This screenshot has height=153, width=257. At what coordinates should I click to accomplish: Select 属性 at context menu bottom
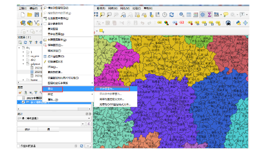pos(68,100)
